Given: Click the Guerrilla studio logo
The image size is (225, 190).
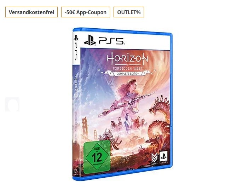Looking at the screenshot, I should pos(154,158).
